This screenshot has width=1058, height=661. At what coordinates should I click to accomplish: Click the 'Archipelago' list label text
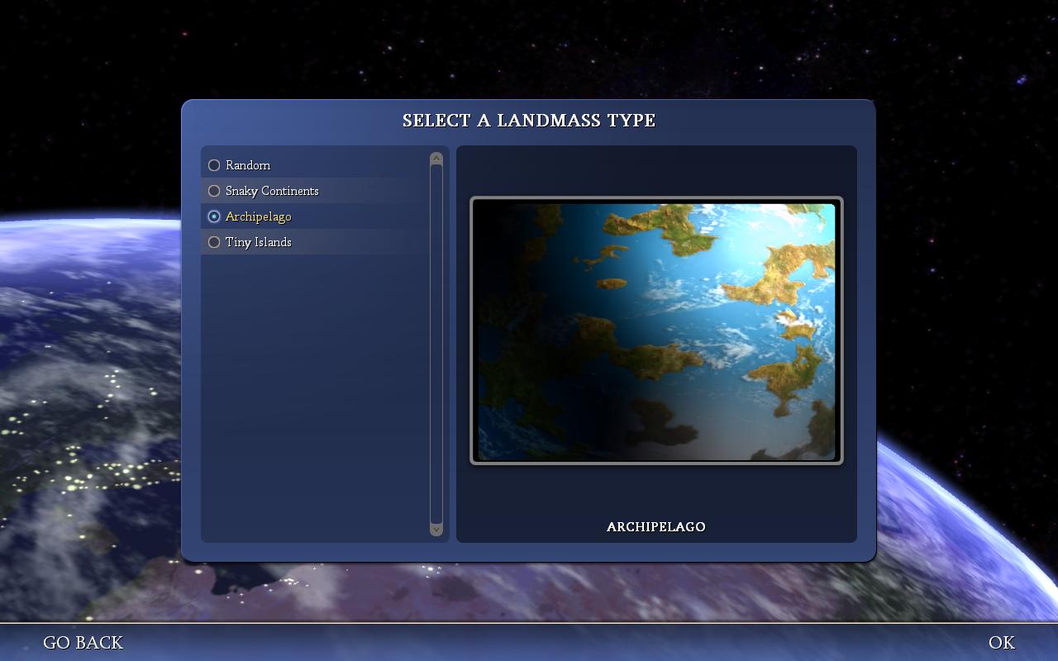tap(259, 216)
